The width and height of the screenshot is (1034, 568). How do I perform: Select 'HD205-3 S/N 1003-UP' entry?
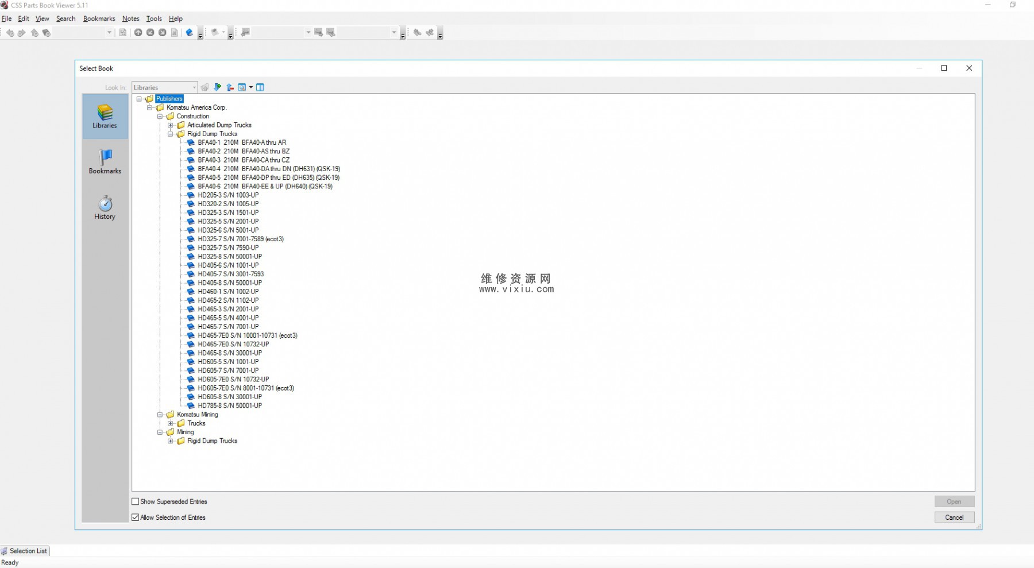pyautogui.click(x=228, y=195)
